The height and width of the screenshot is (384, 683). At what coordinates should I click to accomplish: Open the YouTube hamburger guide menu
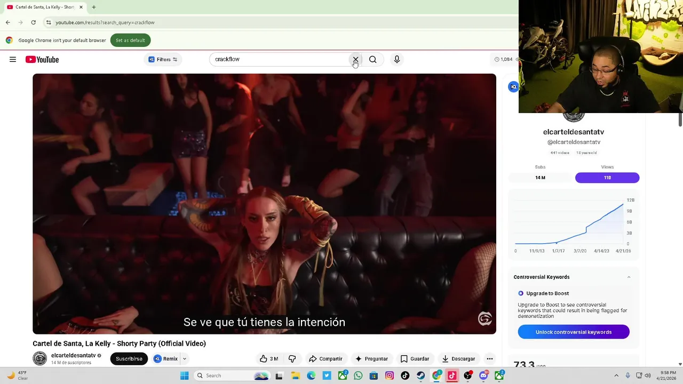click(13, 59)
